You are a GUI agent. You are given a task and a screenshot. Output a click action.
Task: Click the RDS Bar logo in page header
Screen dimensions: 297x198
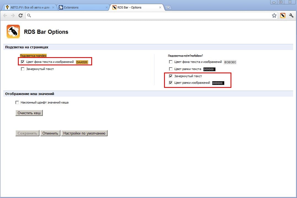click(13, 32)
